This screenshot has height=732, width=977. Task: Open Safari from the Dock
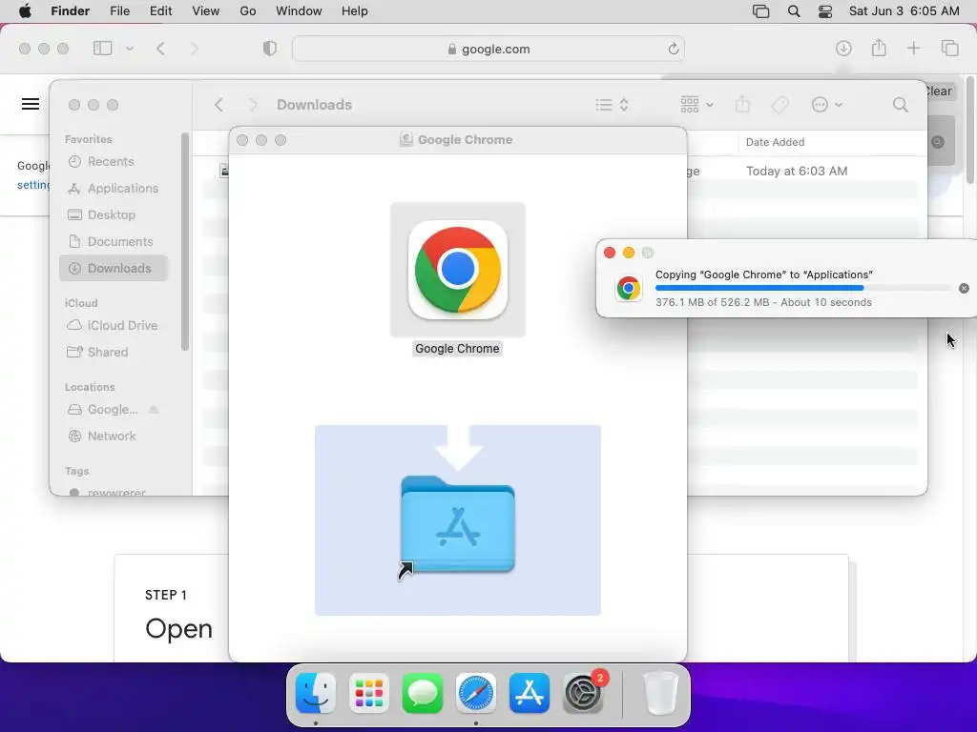click(475, 693)
